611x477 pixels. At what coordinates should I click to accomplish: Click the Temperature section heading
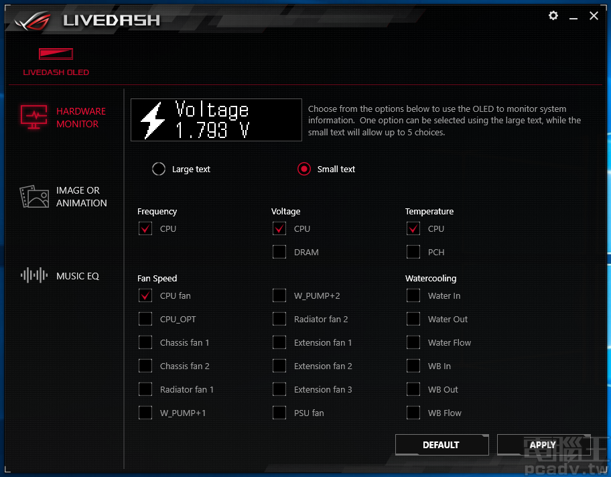429,212
